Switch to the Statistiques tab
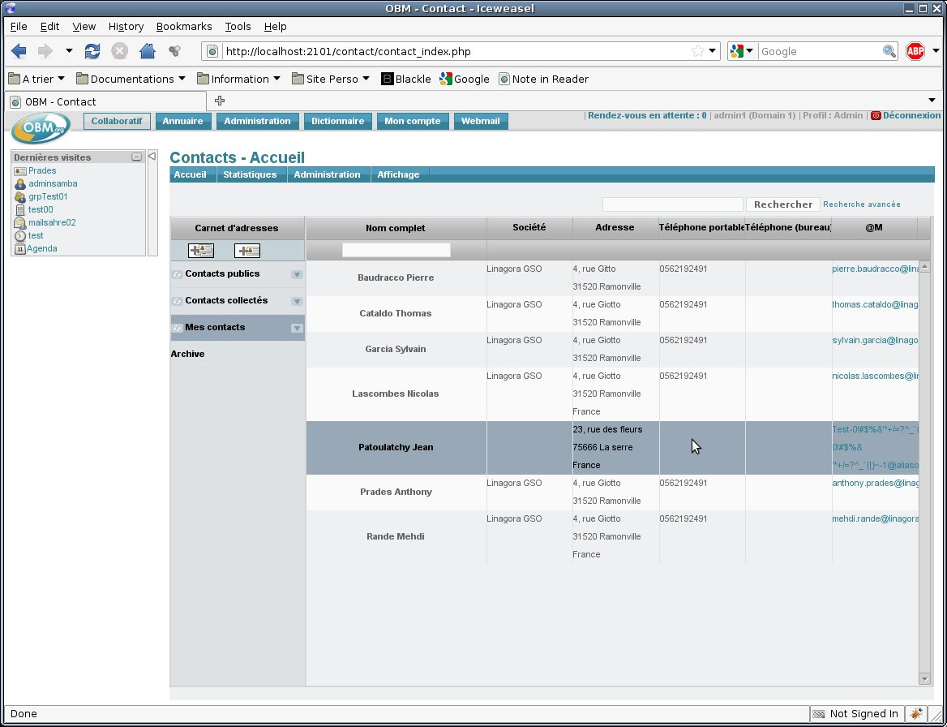 point(250,174)
